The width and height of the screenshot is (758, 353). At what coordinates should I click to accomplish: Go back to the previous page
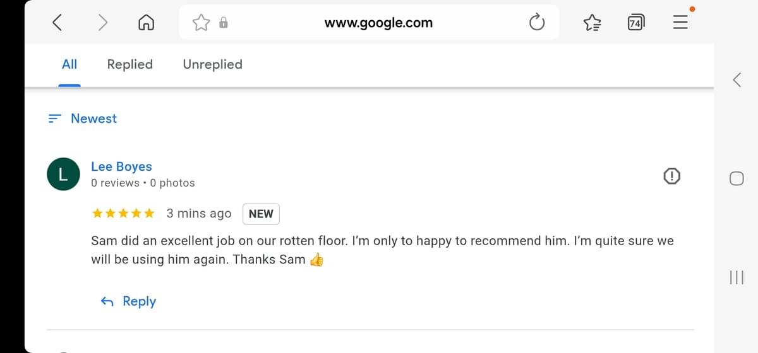(x=57, y=23)
